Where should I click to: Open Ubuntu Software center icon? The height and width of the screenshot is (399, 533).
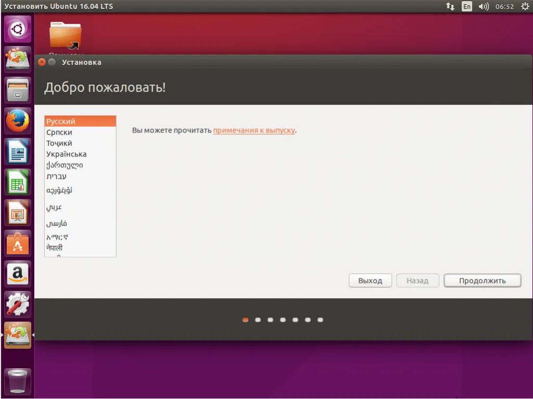tap(18, 243)
